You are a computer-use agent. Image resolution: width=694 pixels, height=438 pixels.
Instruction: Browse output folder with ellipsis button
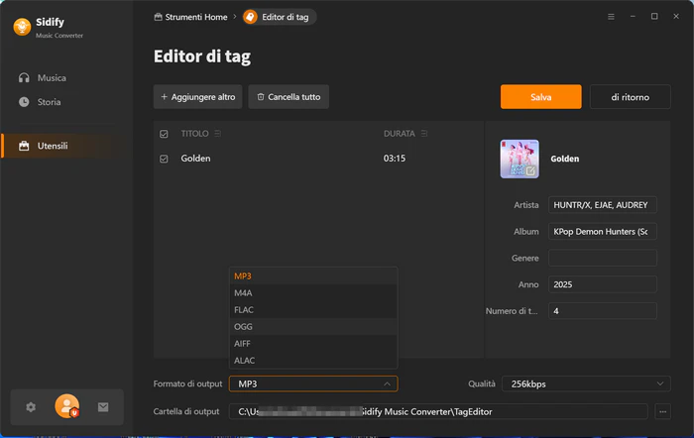662,411
